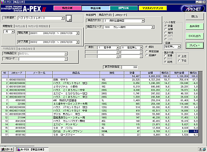This screenshot has width=207, height=152.
Task: Choose the 店舗GP radio option
Action: pyautogui.click(x=146, y=55)
